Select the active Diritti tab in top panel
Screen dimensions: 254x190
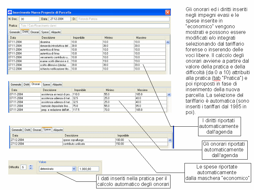pyautogui.click(x=25, y=32)
